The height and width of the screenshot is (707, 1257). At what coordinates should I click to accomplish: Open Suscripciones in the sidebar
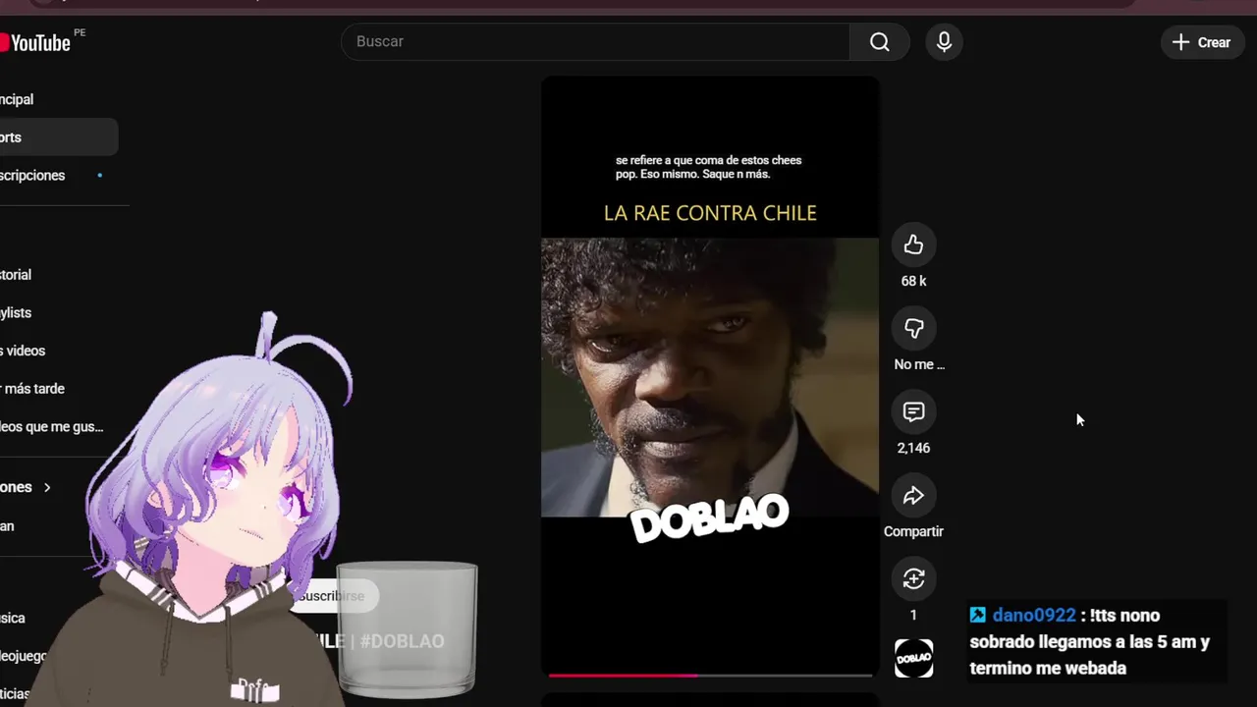[x=32, y=176]
